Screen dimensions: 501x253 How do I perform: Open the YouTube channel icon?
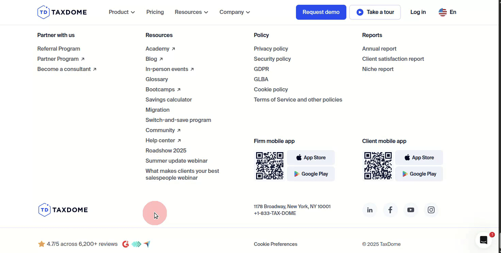[411, 210]
